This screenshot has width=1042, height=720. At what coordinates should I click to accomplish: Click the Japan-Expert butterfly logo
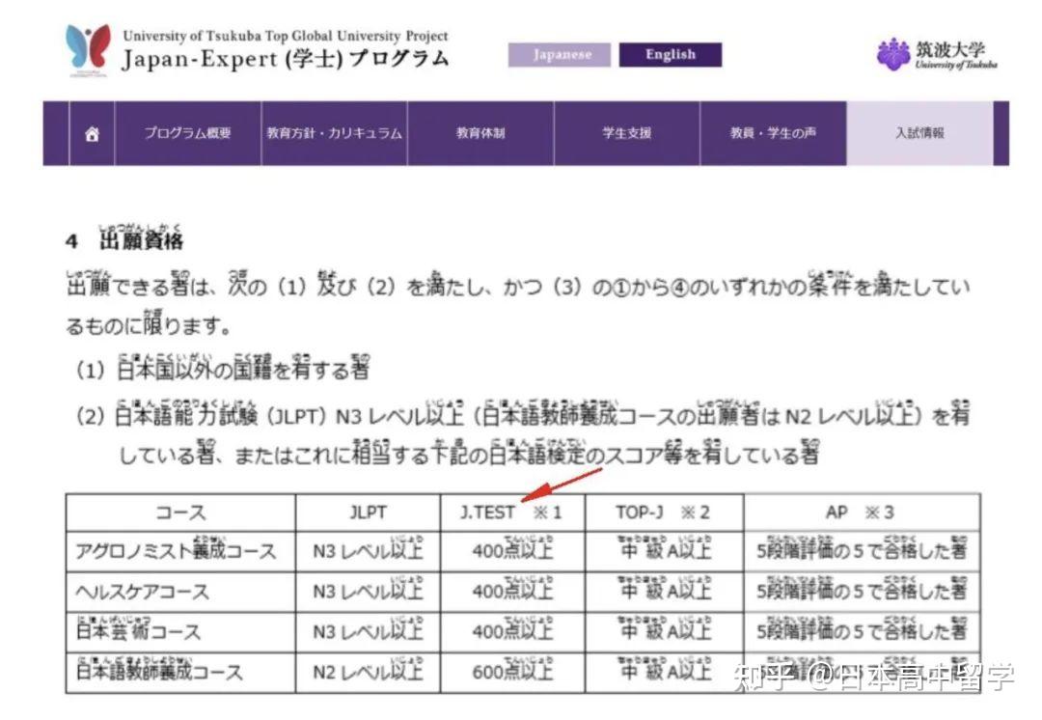(89, 50)
